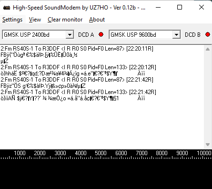Viewport: 212px width, 189px height.
Task: Click the 5000 label on frequency scale
Action: (101, 153)
